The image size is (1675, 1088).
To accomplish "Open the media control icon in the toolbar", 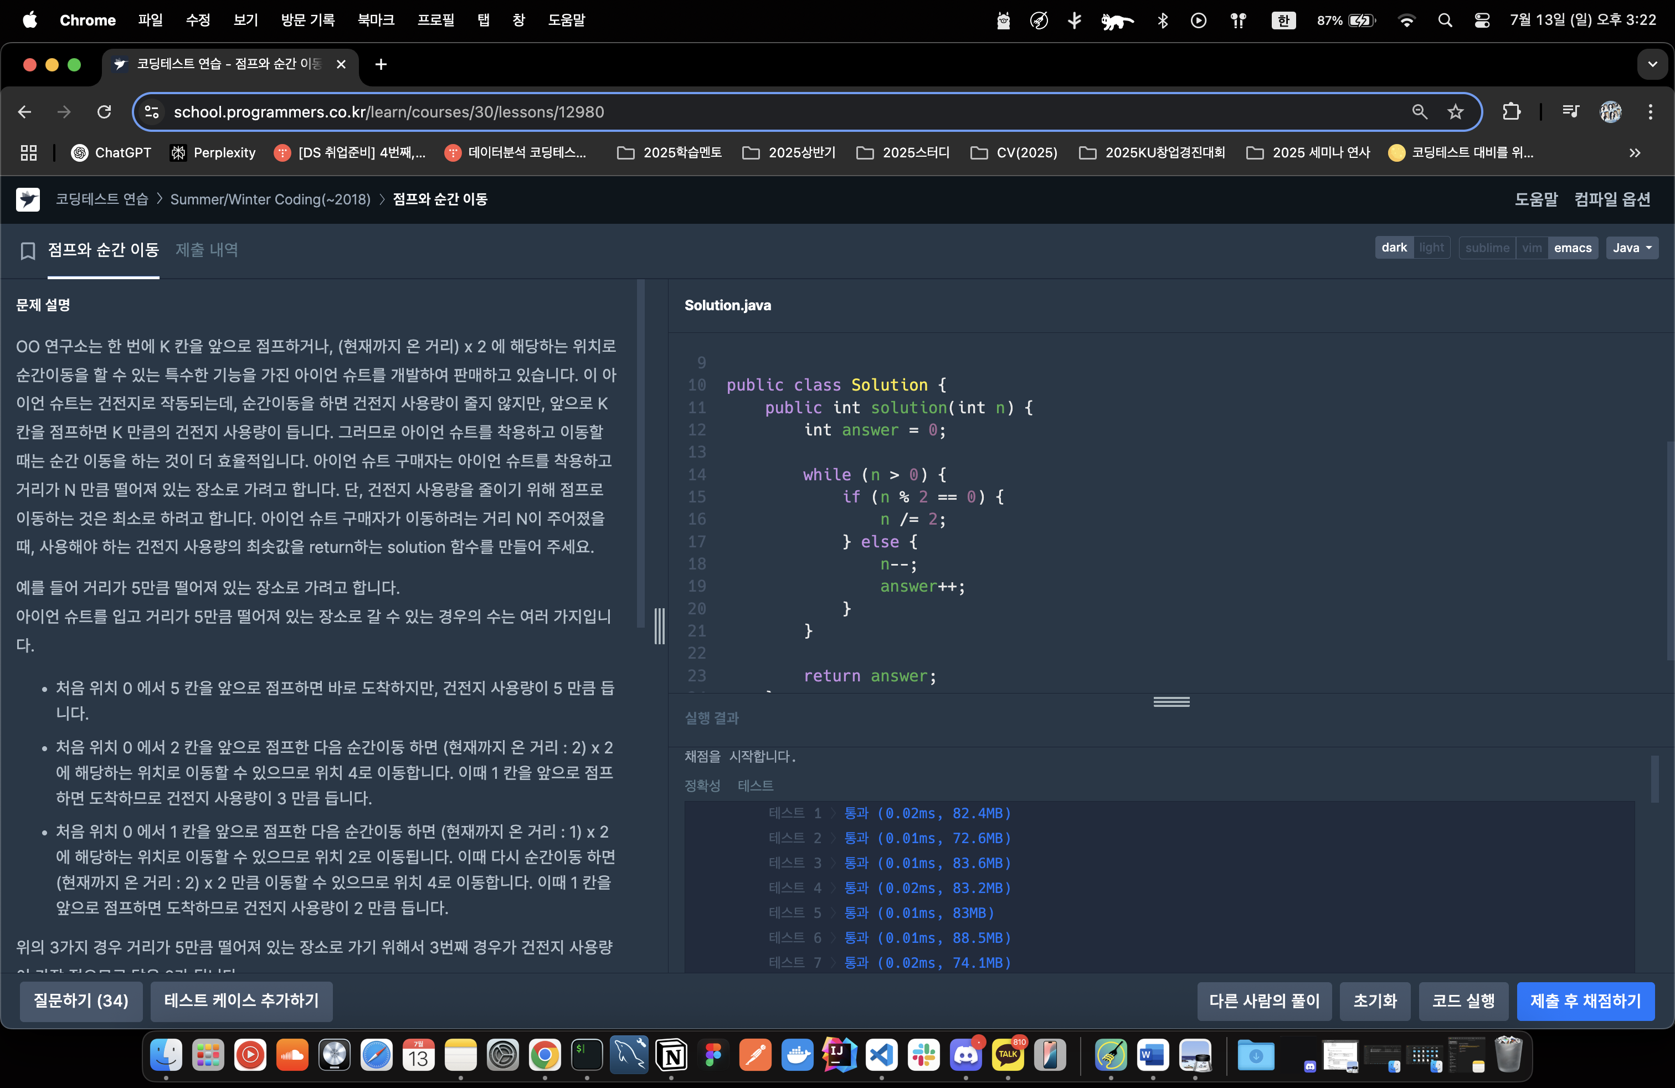I will (x=1570, y=112).
